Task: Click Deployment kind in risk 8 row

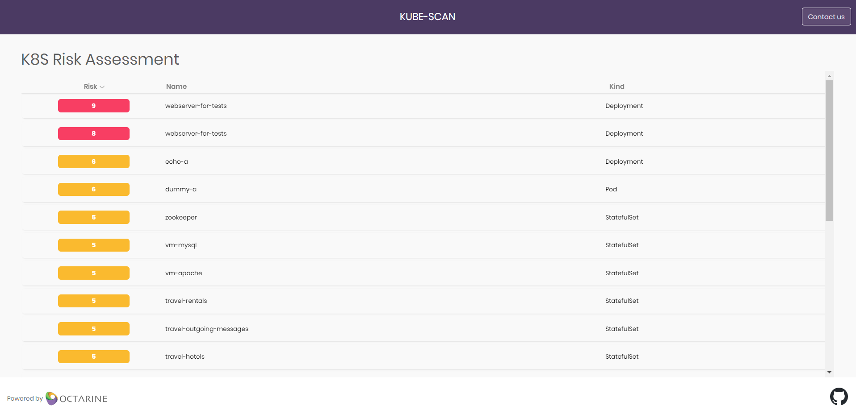Action: 624,133
